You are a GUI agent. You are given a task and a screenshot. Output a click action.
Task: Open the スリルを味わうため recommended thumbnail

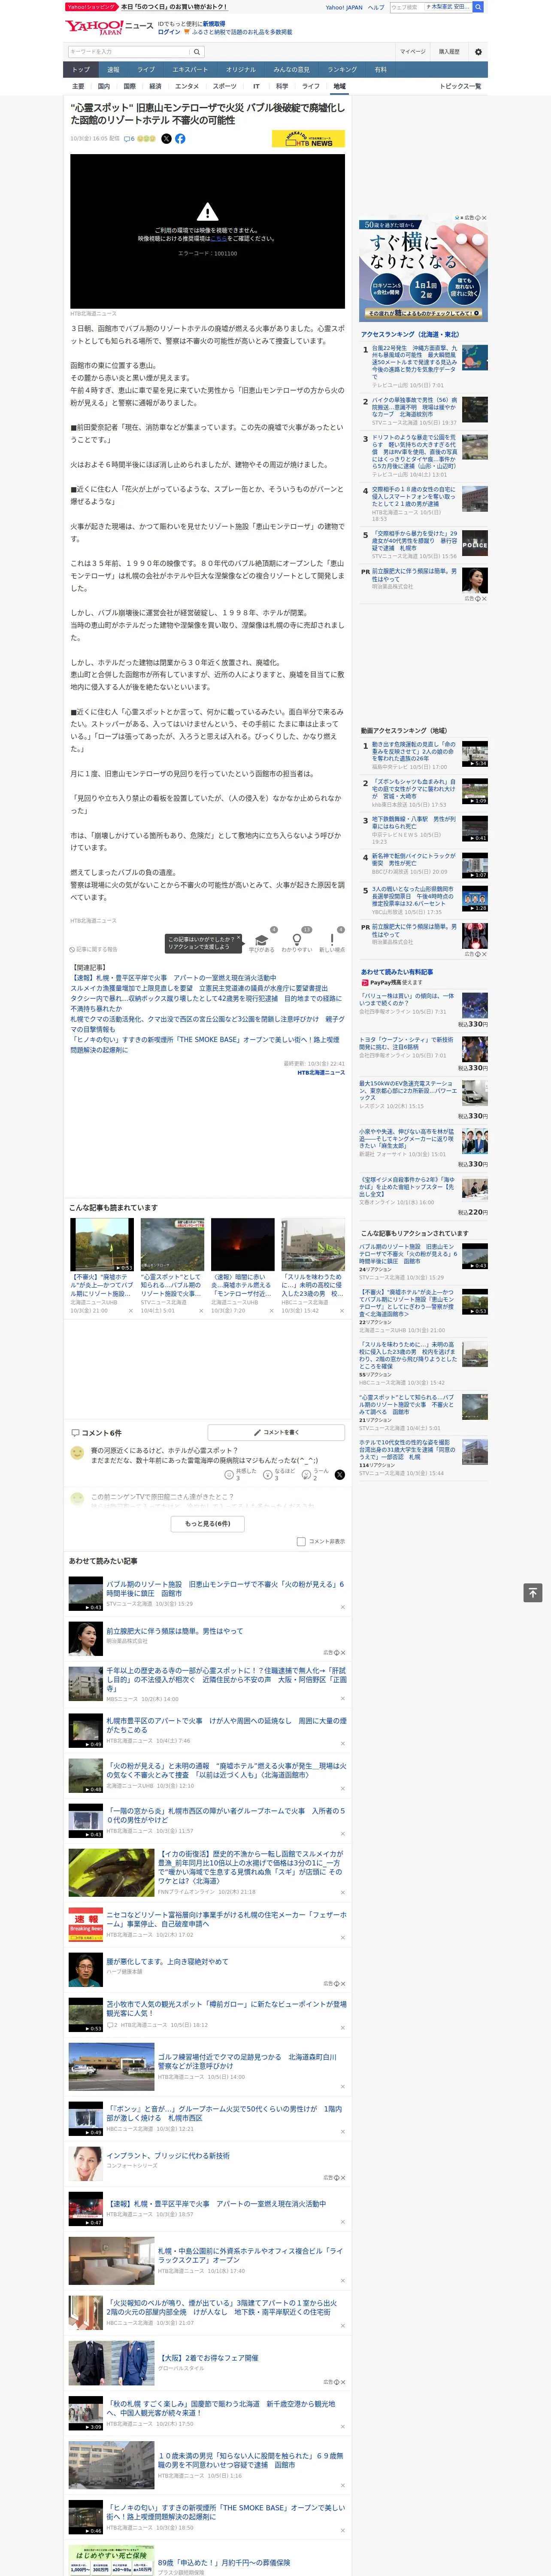point(313,1244)
